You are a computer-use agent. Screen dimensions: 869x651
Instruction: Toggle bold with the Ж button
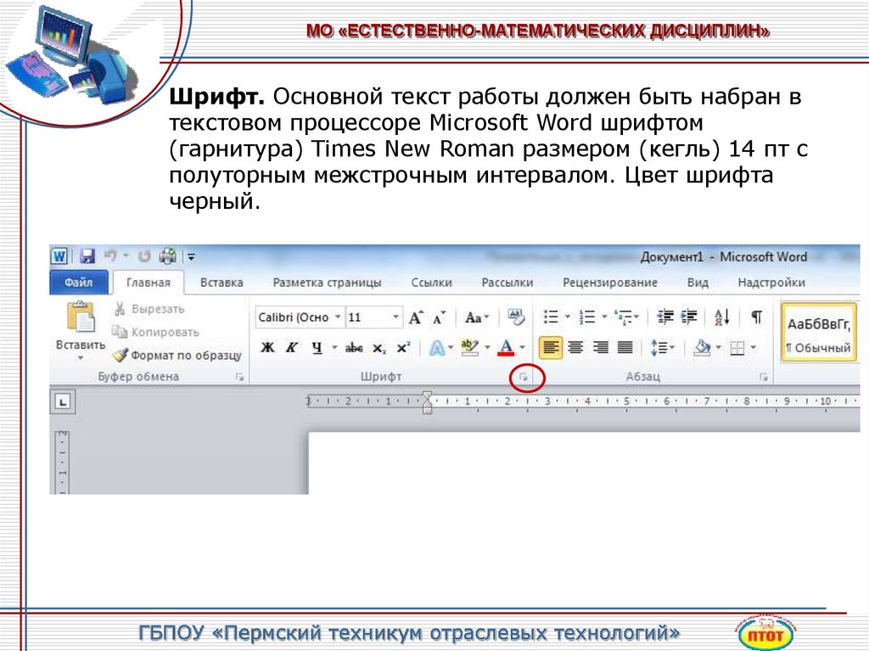click(267, 348)
